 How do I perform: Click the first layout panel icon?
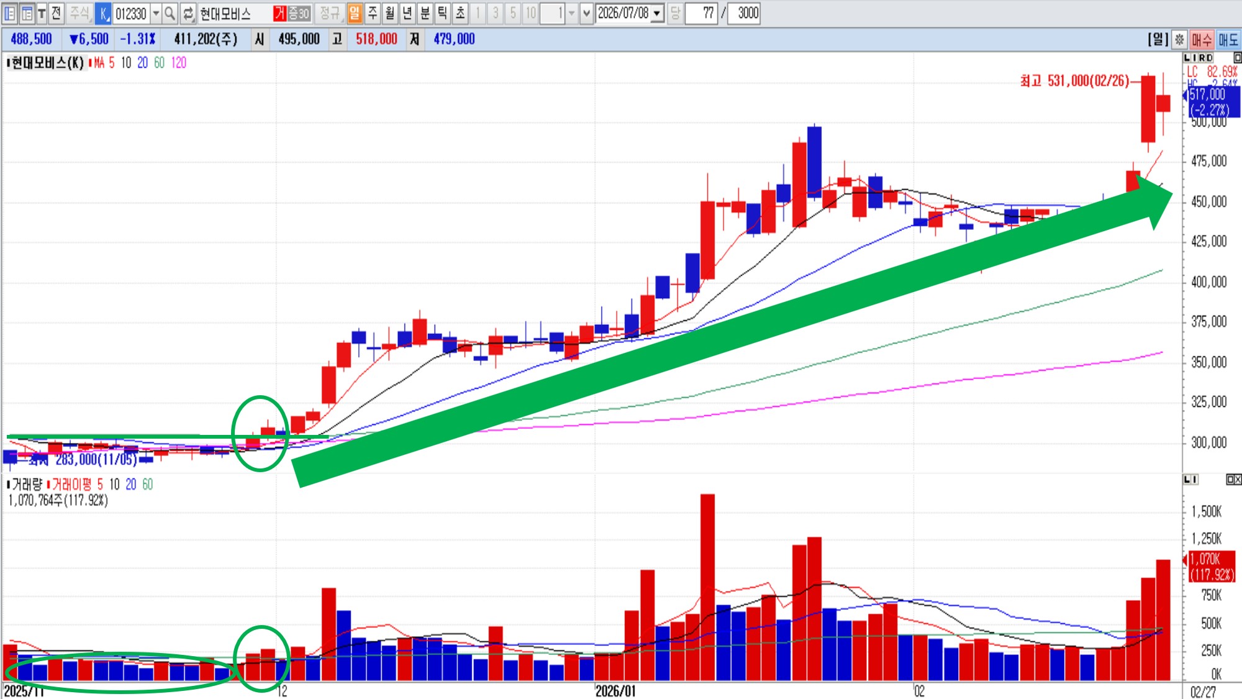pyautogui.click(x=10, y=13)
